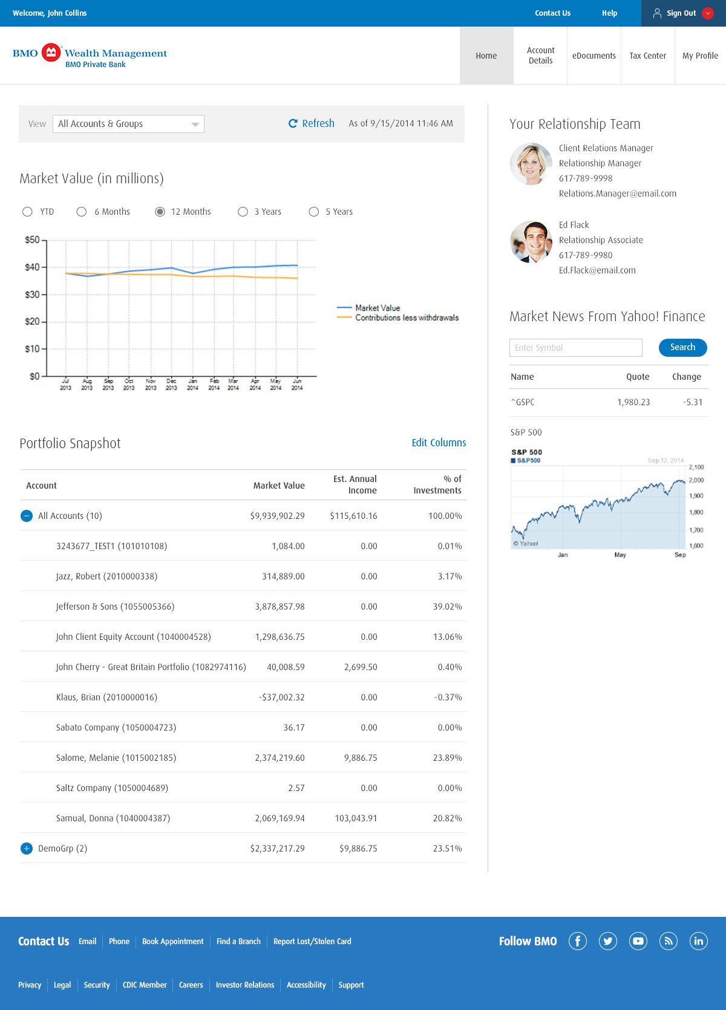Open BMO Twitter page icon
The width and height of the screenshot is (726, 1010).
pyautogui.click(x=608, y=941)
